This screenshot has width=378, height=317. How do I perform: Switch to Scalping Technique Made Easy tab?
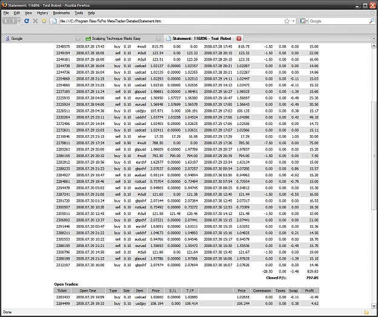tap(122, 39)
